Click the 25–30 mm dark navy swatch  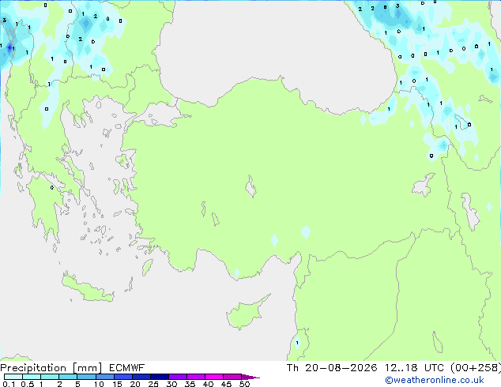point(159,377)
